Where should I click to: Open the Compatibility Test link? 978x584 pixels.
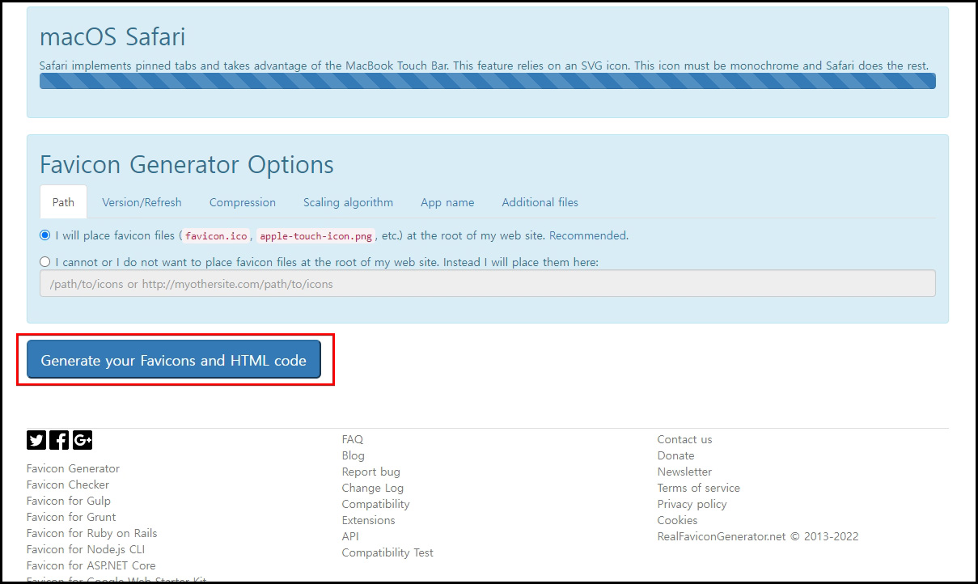coord(387,552)
